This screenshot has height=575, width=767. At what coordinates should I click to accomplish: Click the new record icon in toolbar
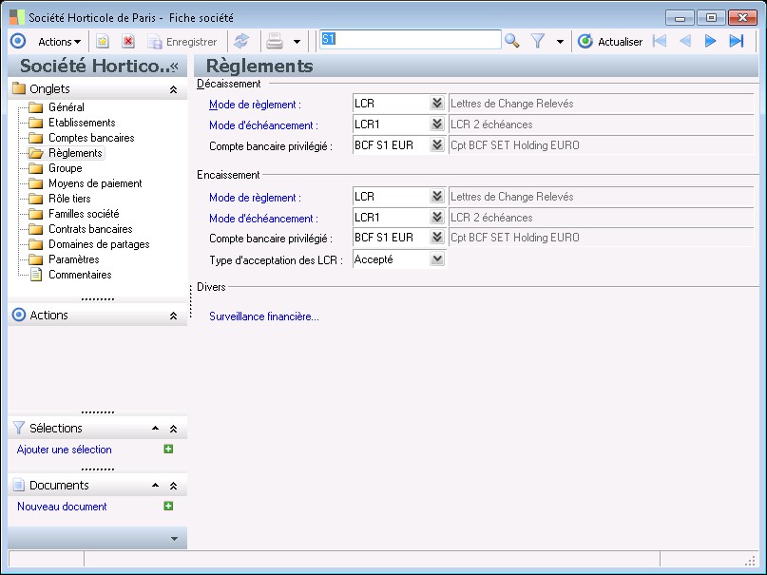click(103, 41)
